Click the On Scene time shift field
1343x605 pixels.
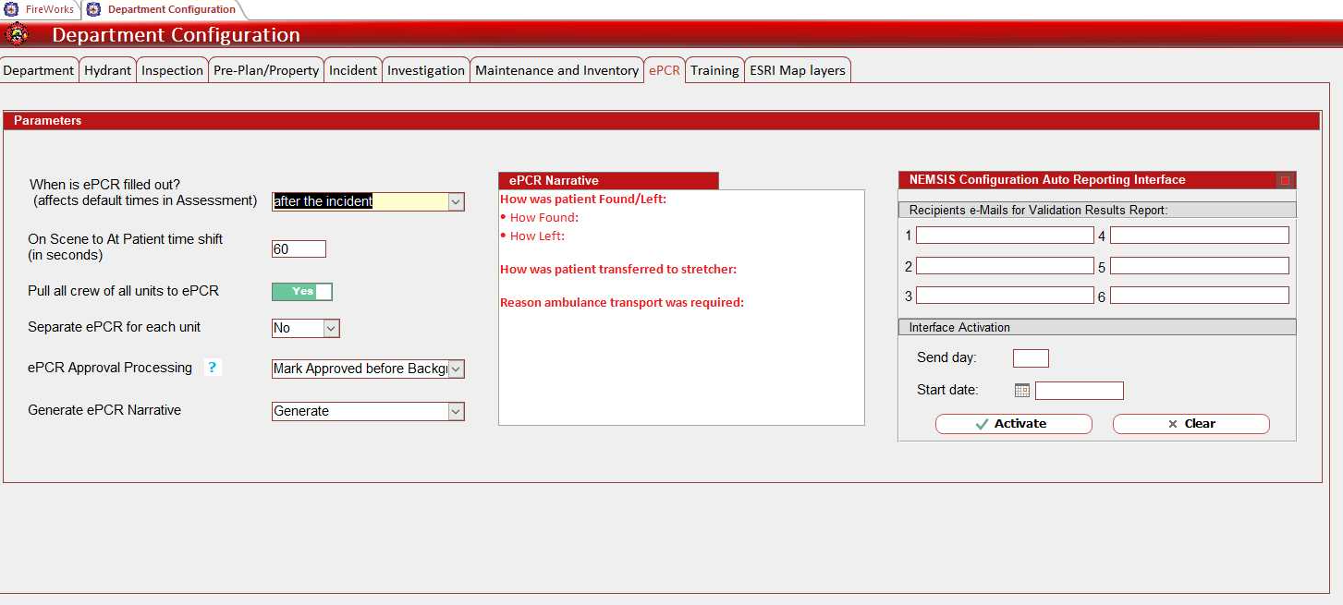pos(299,249)
